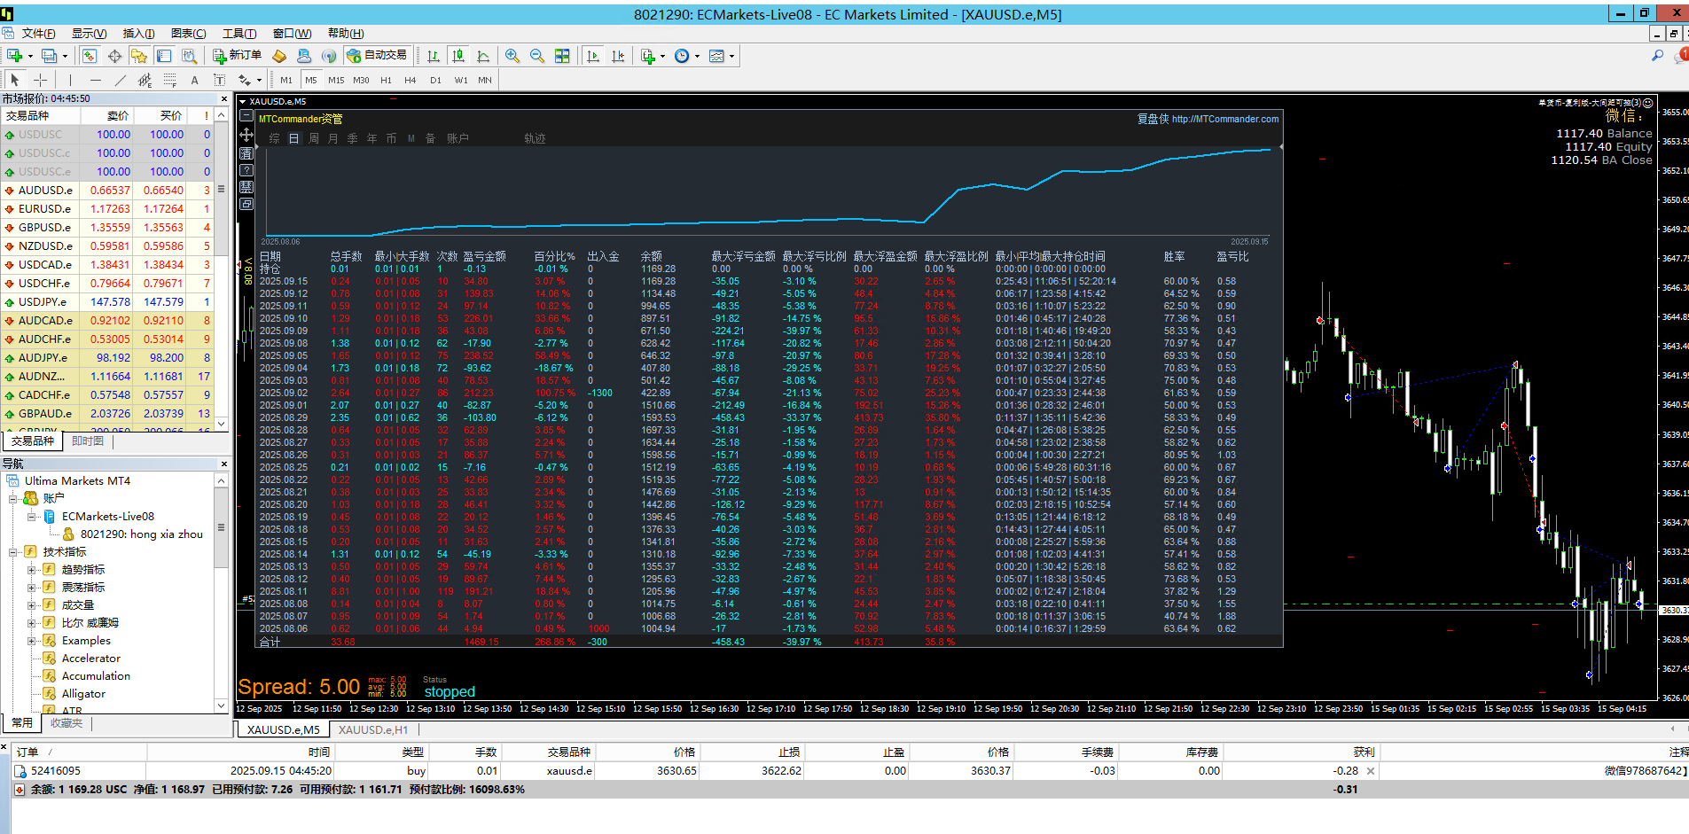Select the vertical line drawing tool

pos(71,80)
